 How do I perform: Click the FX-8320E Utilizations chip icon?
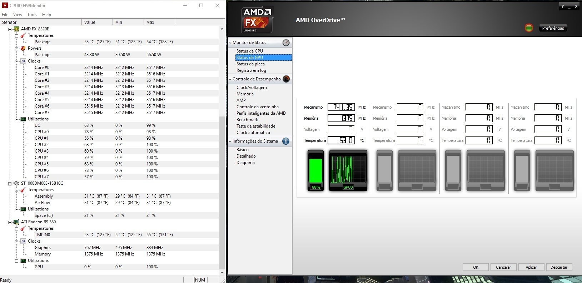pyautogui.click(x=23, y=119)
